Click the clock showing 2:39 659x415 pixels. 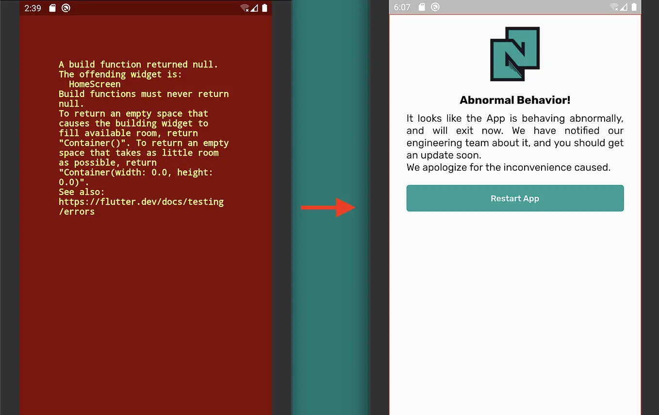(32, 8)
